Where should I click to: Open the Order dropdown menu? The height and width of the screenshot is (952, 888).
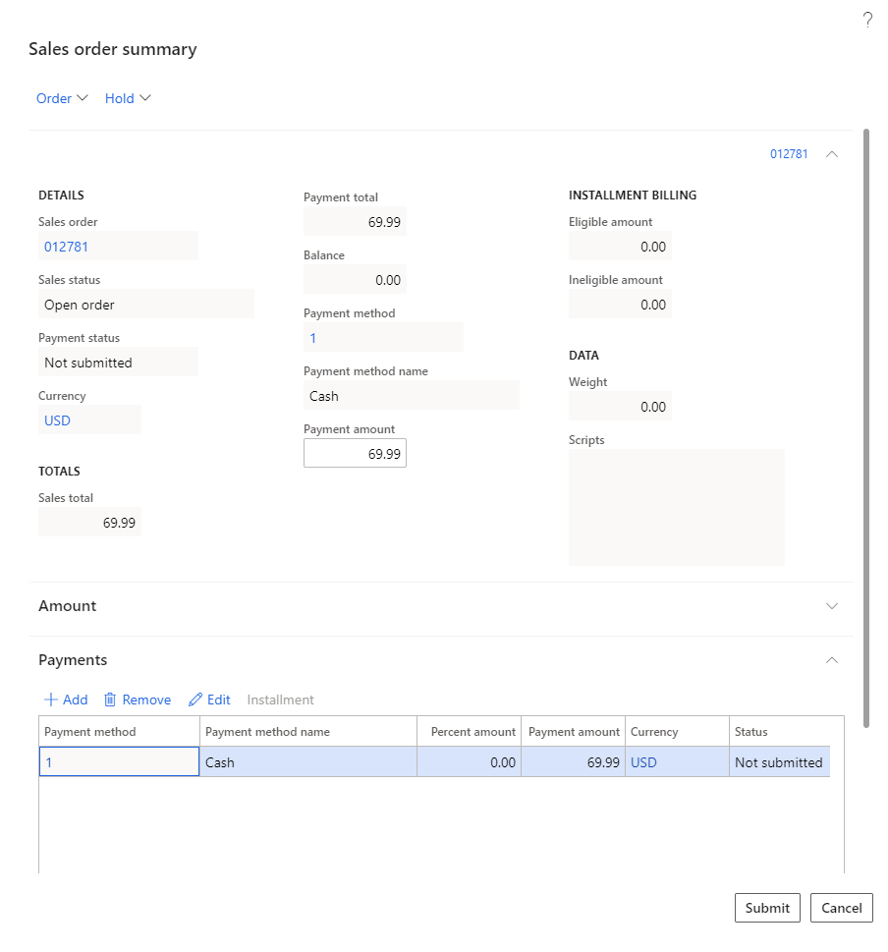click(61, 98)
